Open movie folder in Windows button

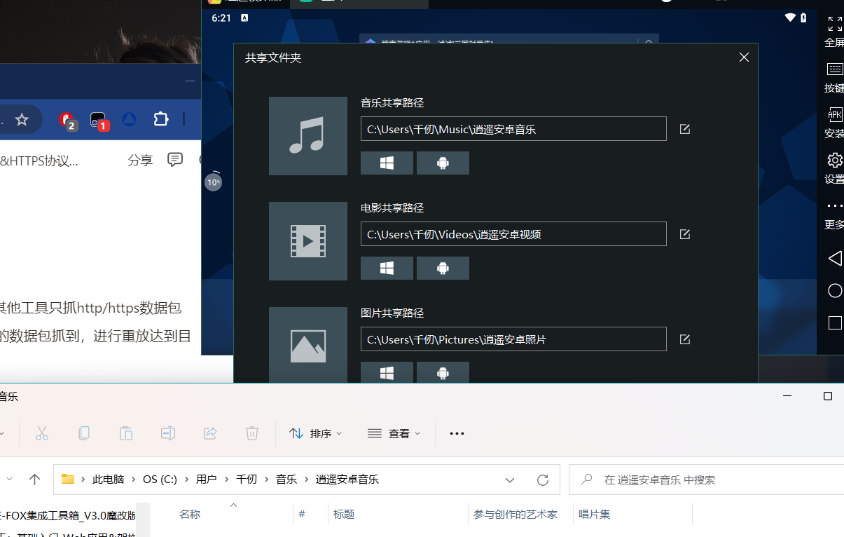[x=387, y=268]
